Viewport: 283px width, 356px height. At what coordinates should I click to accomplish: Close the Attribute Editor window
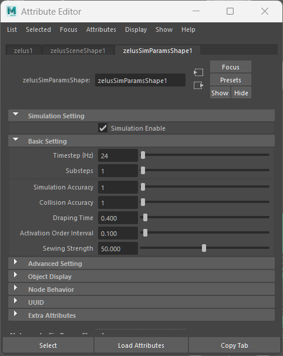coord(265,11)
